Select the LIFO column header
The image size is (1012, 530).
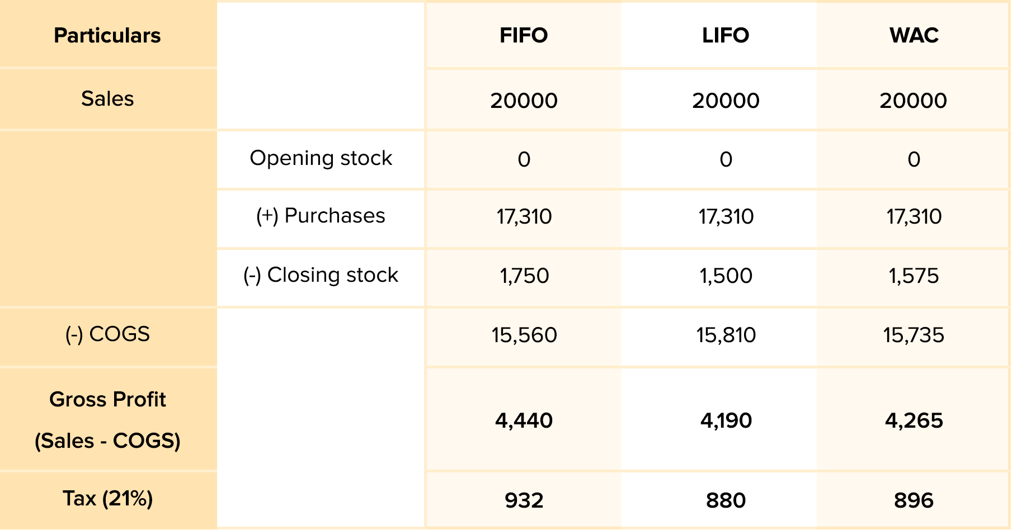(x=725, y=36)
